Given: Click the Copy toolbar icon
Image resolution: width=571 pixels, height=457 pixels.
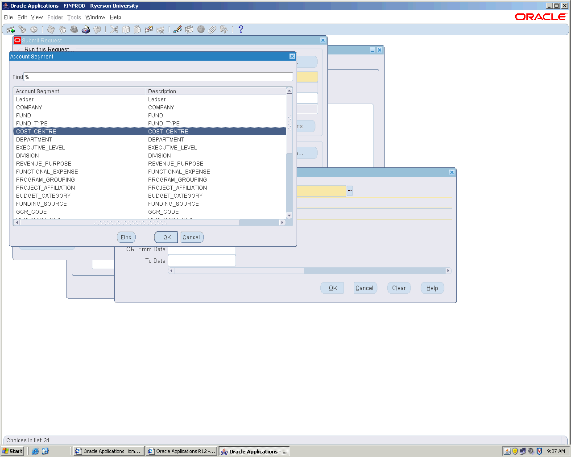Looking at the screenshot, I should click(126, 29).
